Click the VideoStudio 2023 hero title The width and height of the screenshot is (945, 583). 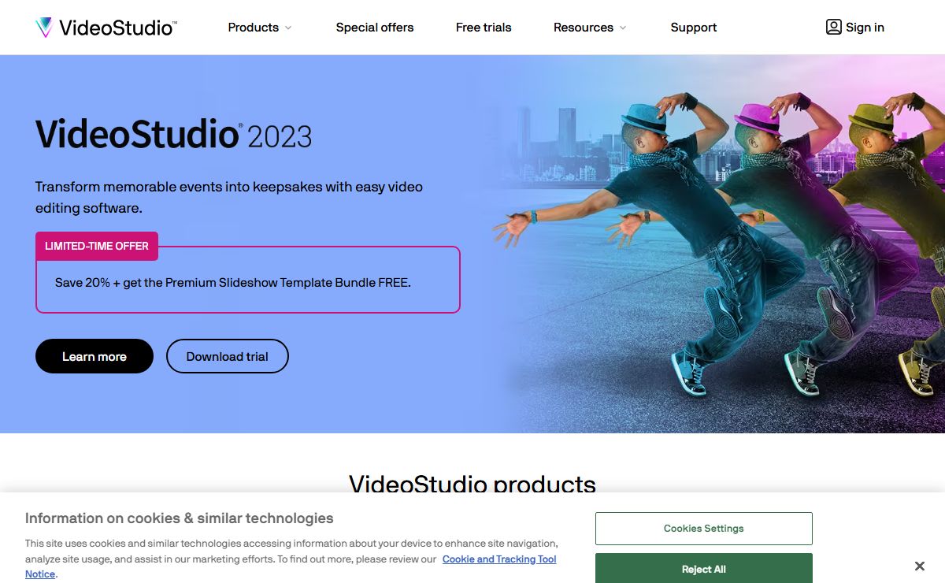pyautogui.click(x=174, y=135)
